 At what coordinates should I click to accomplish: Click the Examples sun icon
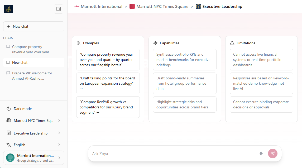click(79, 43)
